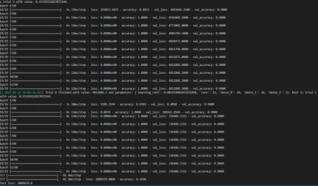The image size is (318, 186).
Task: Click the val_loss value 4805749.5000
Action: [x=179, y=34]
